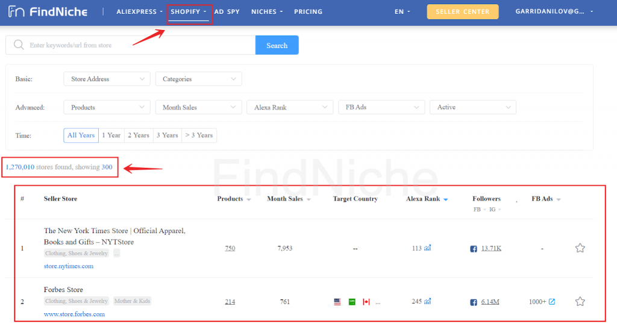Open the AliExpress menu
Screen dimensions: 617x324
coord(139,12)
